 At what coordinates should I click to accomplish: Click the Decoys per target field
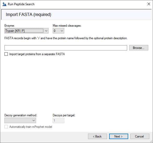tap(58, 121)
